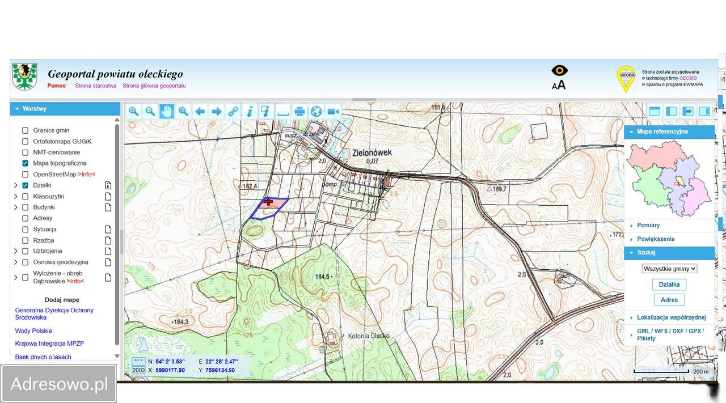
Task: Expand the Klasoużytki layer tree arrow
Action: 16,196
